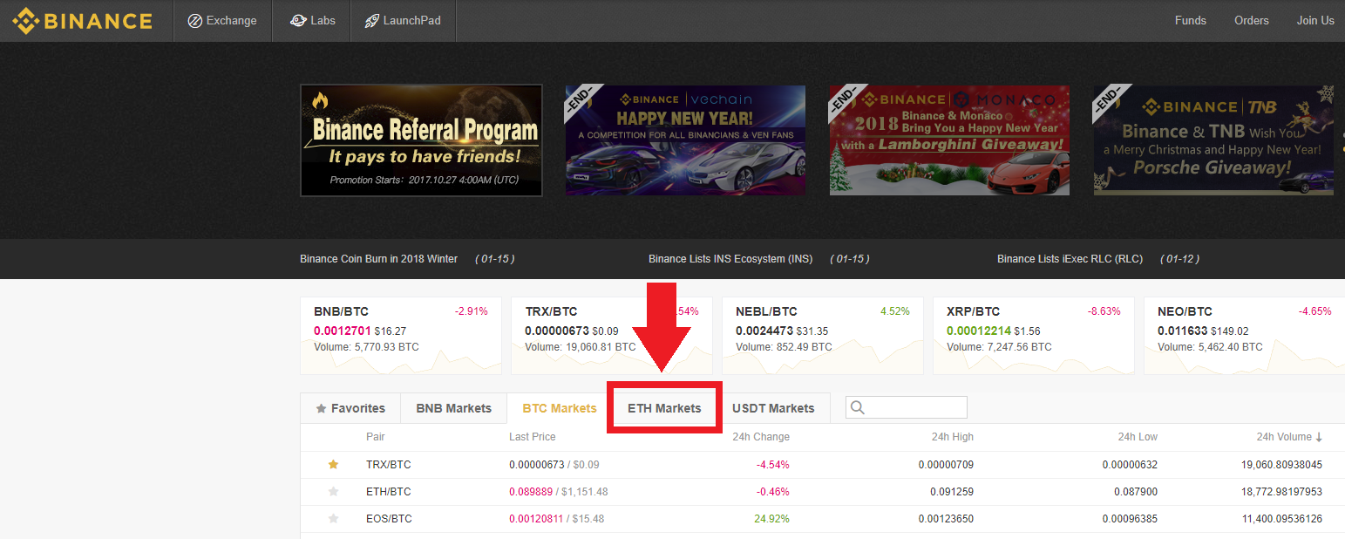The height and width of the screenshot is (539, 1345).
Task: Open the TRX/BTC row in the table
Action: [x=823, y=465]
